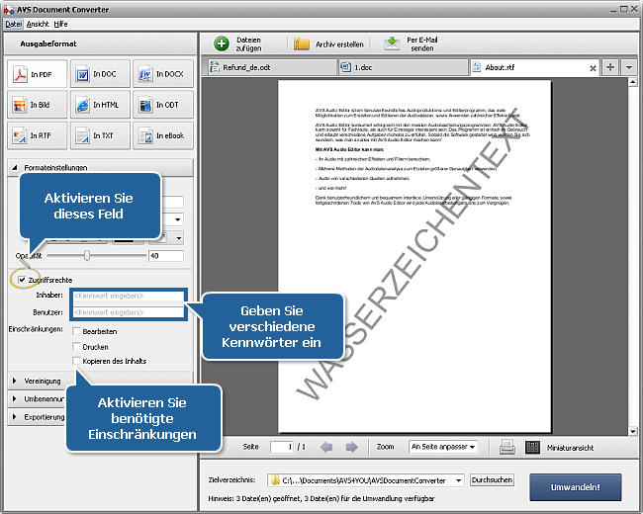Image resolution: width=643 pixels, height=514 pixels.
Task: Select the In DOC output format
Action: (x=100, y=74)
